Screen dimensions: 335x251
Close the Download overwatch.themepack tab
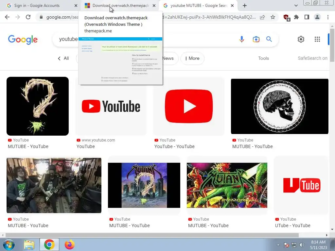[154, 6]
